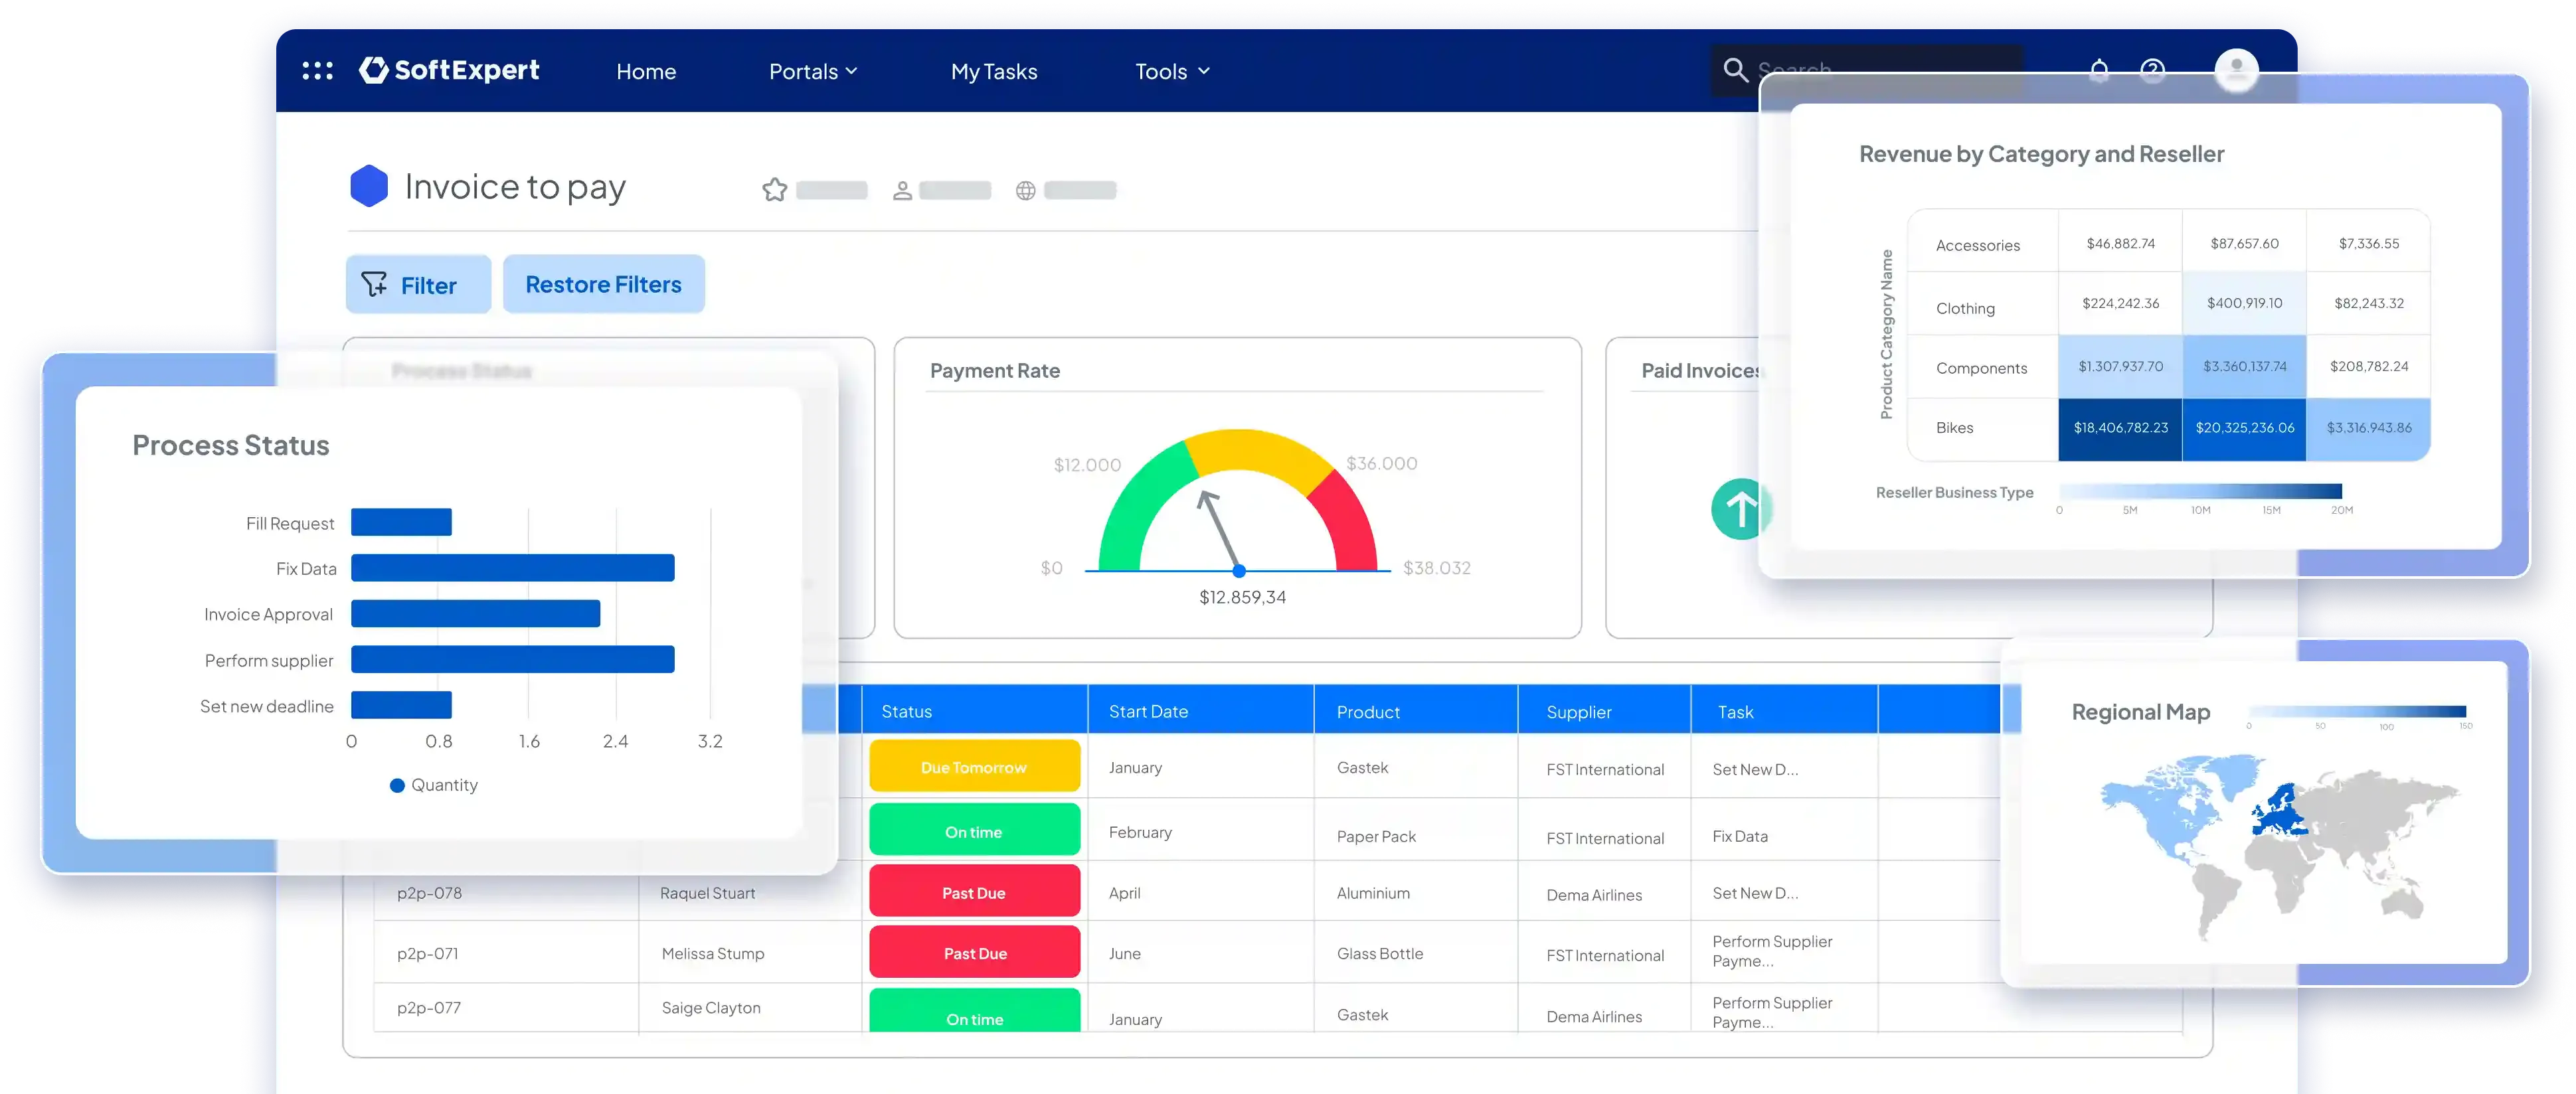This screenshot has height=1094, width=2576.
Task: Click the Restore Filters button
Action: (603, 284)
